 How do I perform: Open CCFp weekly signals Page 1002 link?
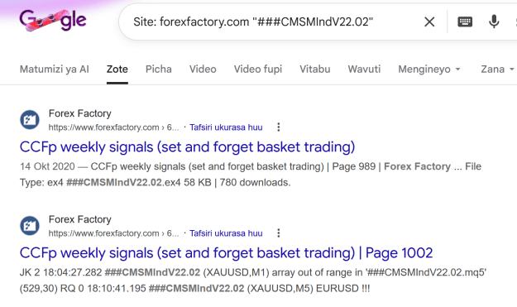coord(226,253)
